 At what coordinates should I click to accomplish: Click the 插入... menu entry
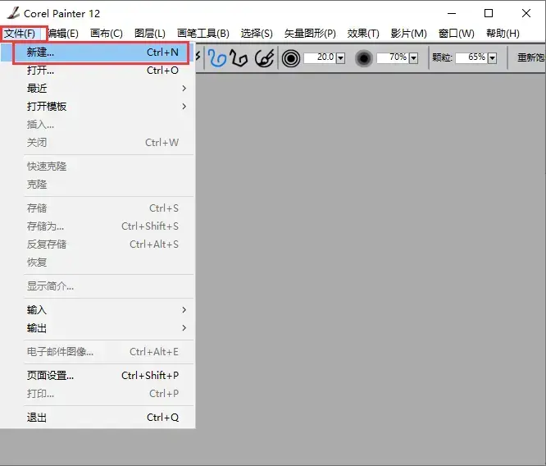point(98,125)
